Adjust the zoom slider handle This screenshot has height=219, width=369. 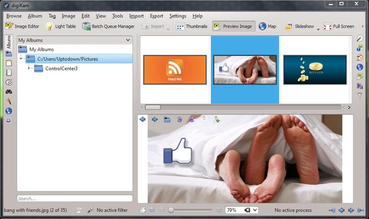pyautogui.click(x=171, y=210)
